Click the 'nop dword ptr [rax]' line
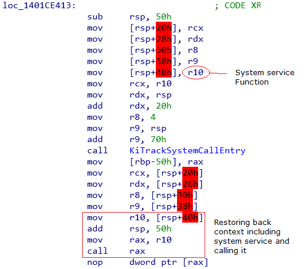Image resolution: width=304 pixels, height=269 pixels. click(x=148, y=263)
